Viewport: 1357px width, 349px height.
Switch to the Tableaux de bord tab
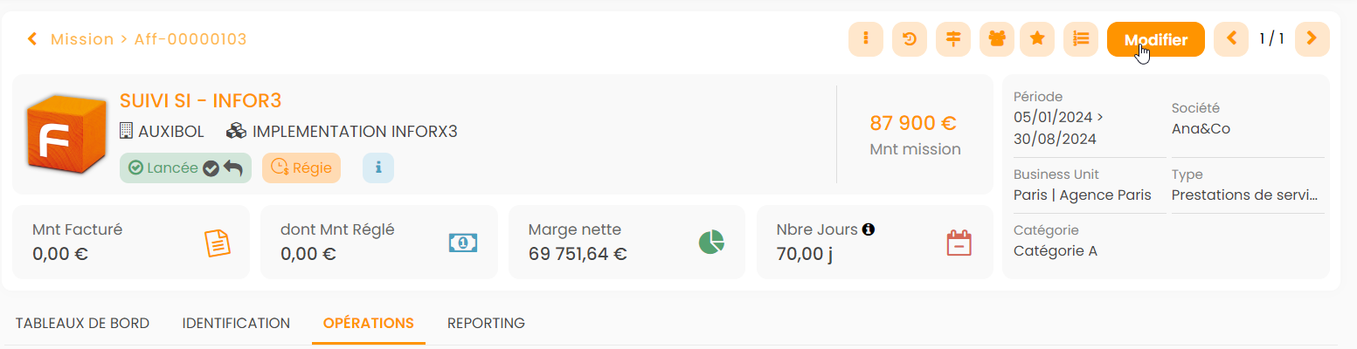point(82,323)
